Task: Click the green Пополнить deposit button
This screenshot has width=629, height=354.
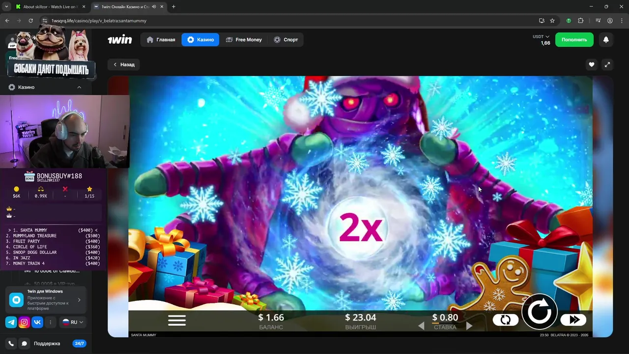Action: click(574, 40)
